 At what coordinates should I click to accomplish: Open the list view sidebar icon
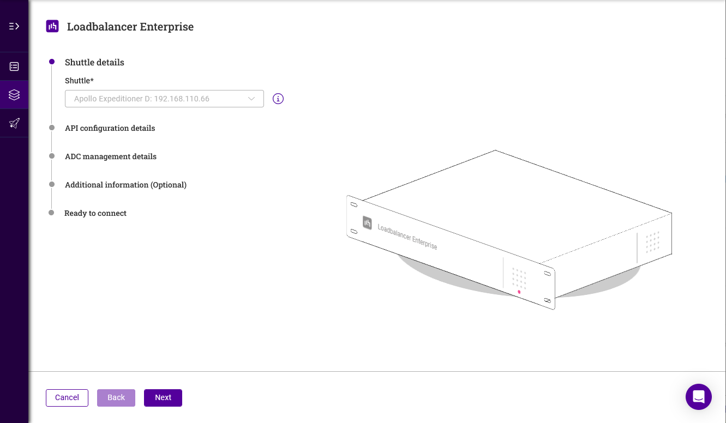pos(14,67)
